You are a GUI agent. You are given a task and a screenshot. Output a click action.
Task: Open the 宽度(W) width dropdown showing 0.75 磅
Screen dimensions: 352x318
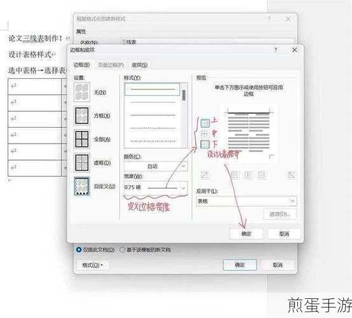coord(156,188)
